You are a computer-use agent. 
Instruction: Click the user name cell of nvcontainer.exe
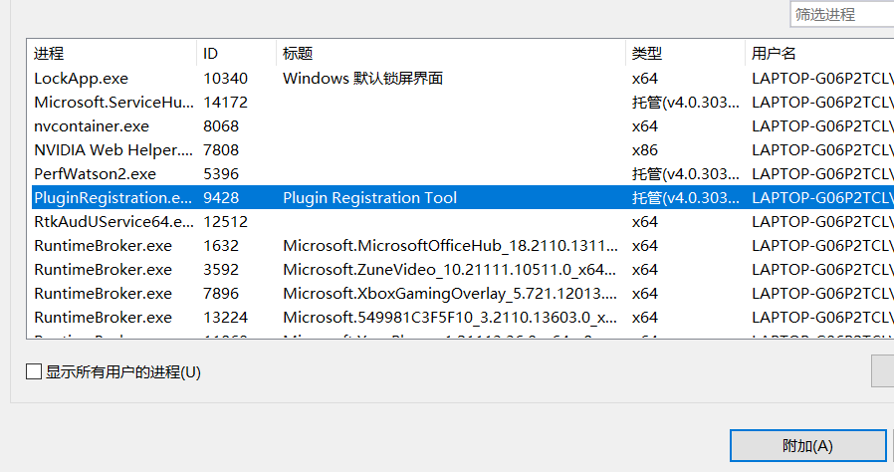point(822,126)
